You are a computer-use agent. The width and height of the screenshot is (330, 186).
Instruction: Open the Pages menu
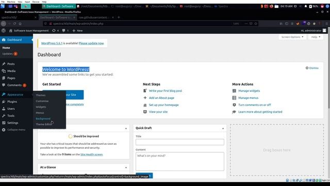click(x=11, y=78)
